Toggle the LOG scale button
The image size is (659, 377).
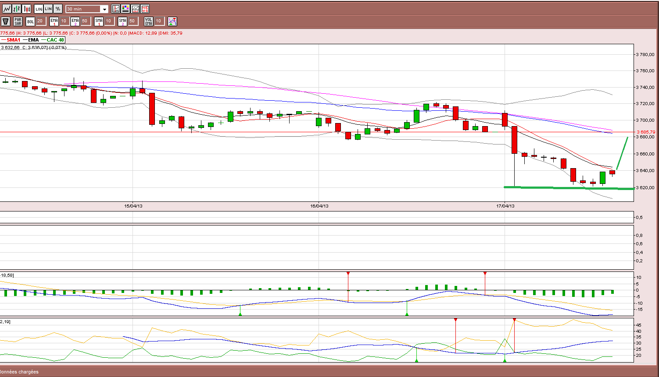tap(39, 9)
